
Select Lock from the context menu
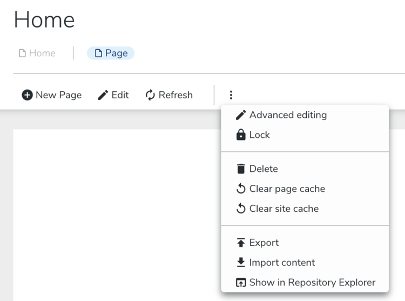[x=305, y=135]
